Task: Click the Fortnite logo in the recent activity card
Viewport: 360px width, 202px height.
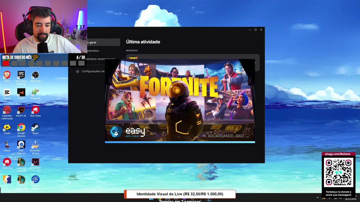Action: 133,58
